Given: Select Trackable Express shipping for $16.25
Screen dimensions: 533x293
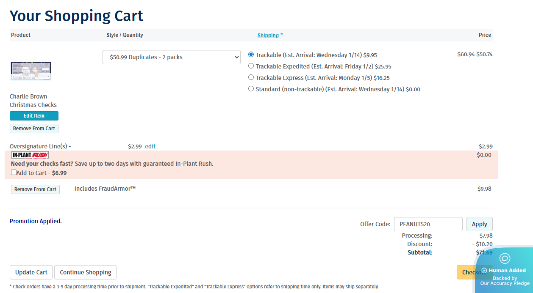Looking at the screenshot, I should coord(251,77).
